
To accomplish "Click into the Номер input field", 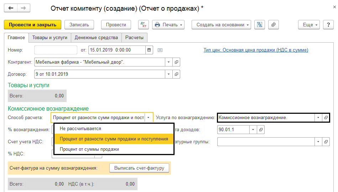I will 56,50.
